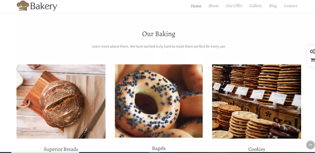
Task: Click the price labels in cookies photo
Action: [258, 94]
